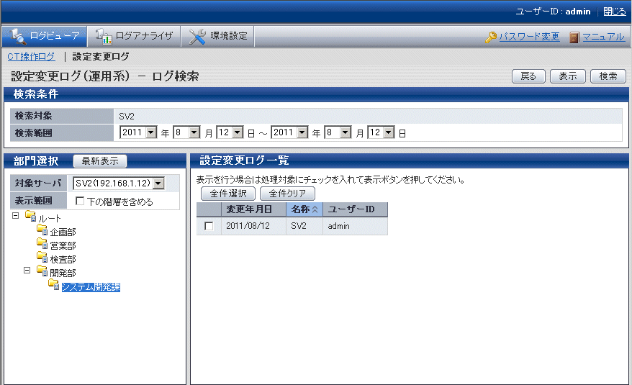The width and height of the screenshot is (632, 385).
Task: Click the 戻る button
Action: [x=528, y=76]
